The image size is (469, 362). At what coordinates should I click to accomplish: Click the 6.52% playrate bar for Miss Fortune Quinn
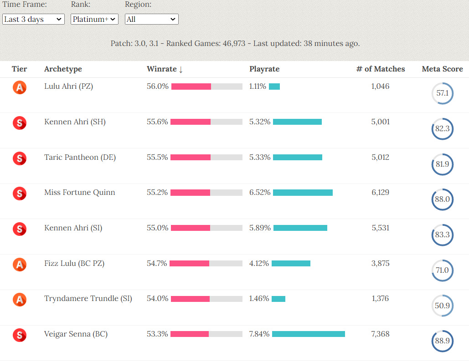[x=303, y=193]
